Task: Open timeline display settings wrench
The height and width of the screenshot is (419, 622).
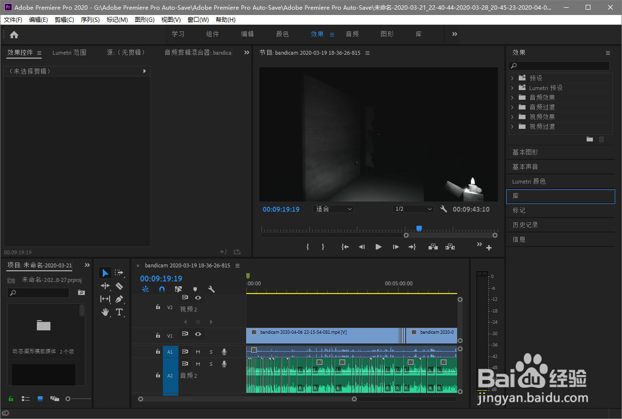Action: [x=211, y=289]
